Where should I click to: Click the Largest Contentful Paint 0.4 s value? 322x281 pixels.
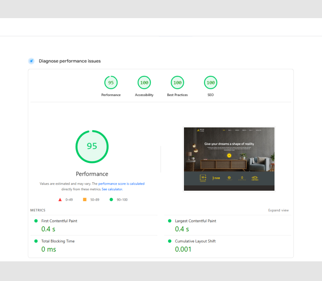coord(182,229)
